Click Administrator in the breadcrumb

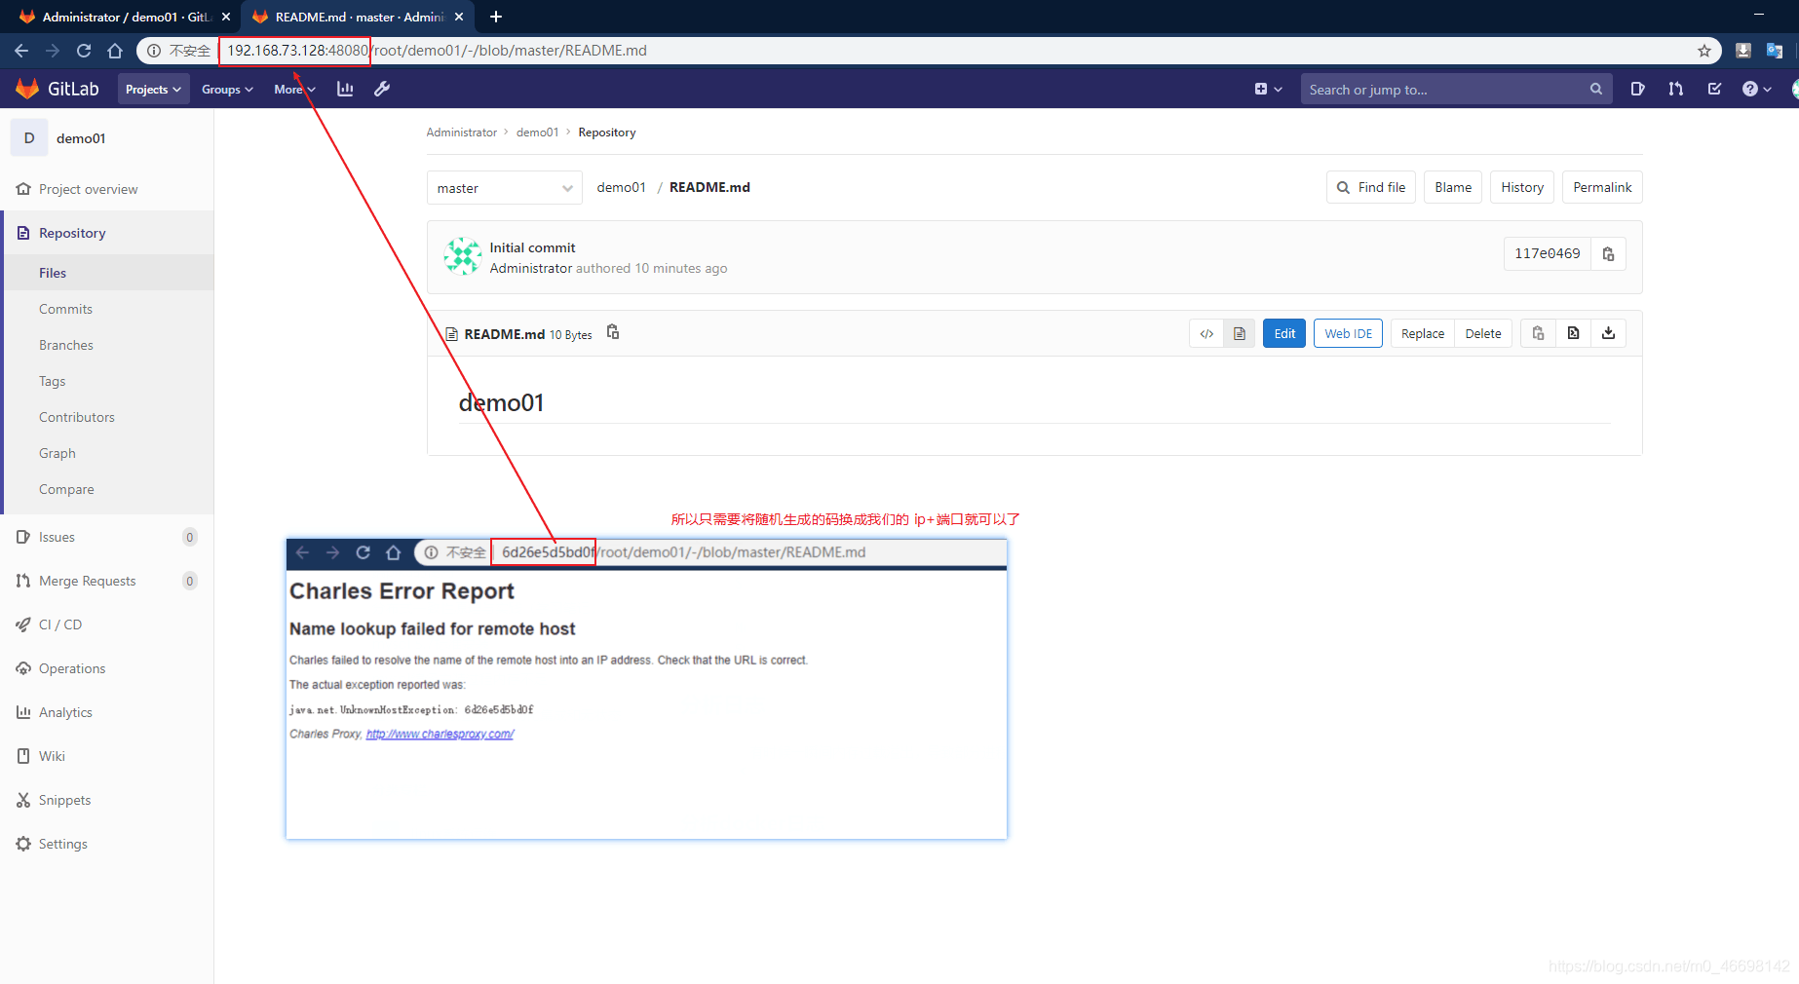(461, 132)
